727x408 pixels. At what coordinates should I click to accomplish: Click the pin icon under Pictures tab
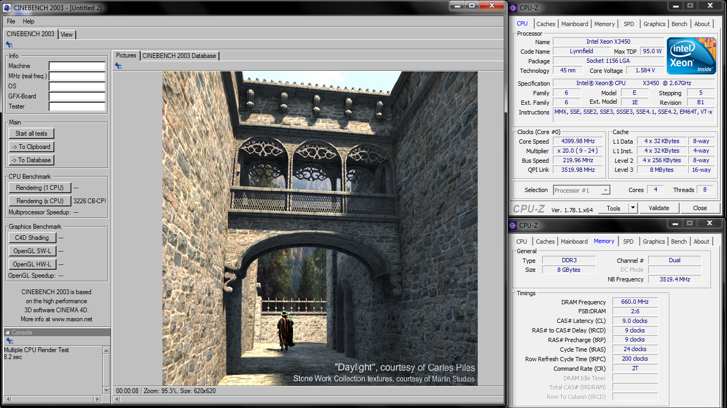pyautogui.click(x=118, y=65)
